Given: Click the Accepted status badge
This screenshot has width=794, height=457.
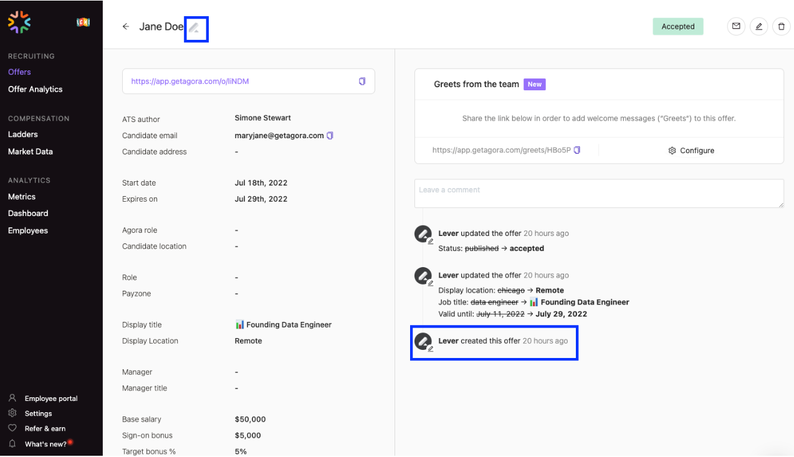Looking at the screenshot, I should 678,26.
